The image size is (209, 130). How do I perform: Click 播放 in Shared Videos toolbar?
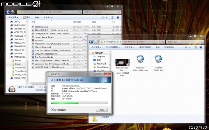[x=27, y=17]
